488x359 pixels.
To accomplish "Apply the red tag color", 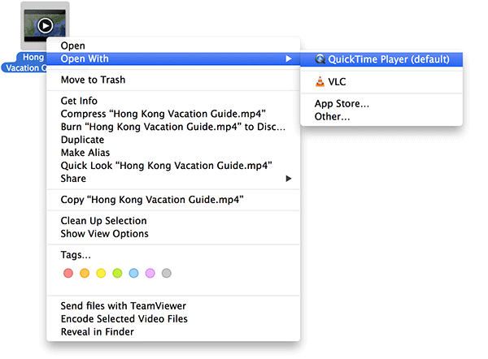I will coord(68,273).
